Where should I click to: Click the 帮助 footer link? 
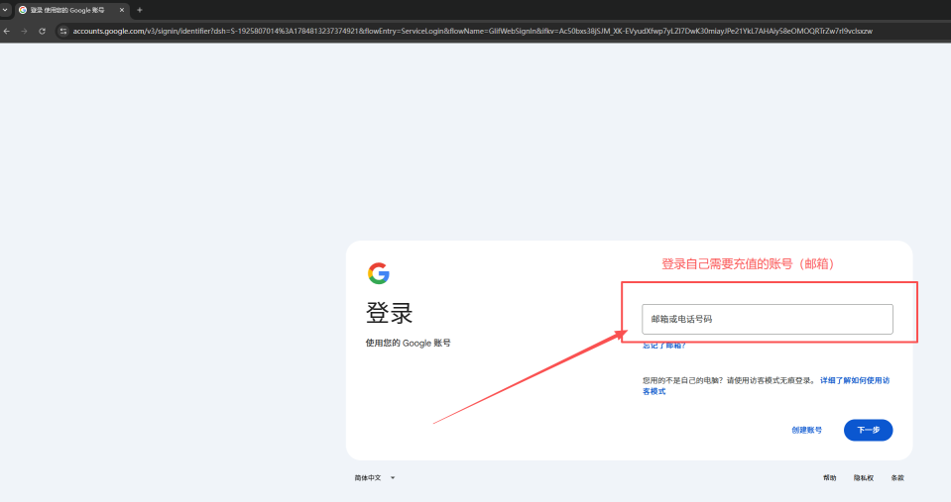pos(829,478)
